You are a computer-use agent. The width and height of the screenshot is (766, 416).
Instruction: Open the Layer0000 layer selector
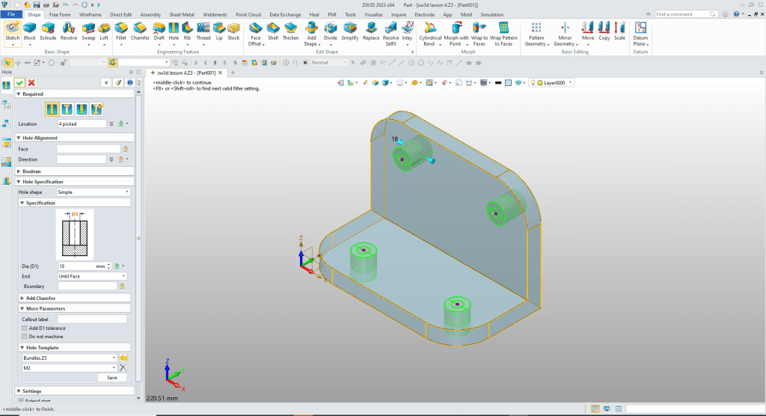556,82
